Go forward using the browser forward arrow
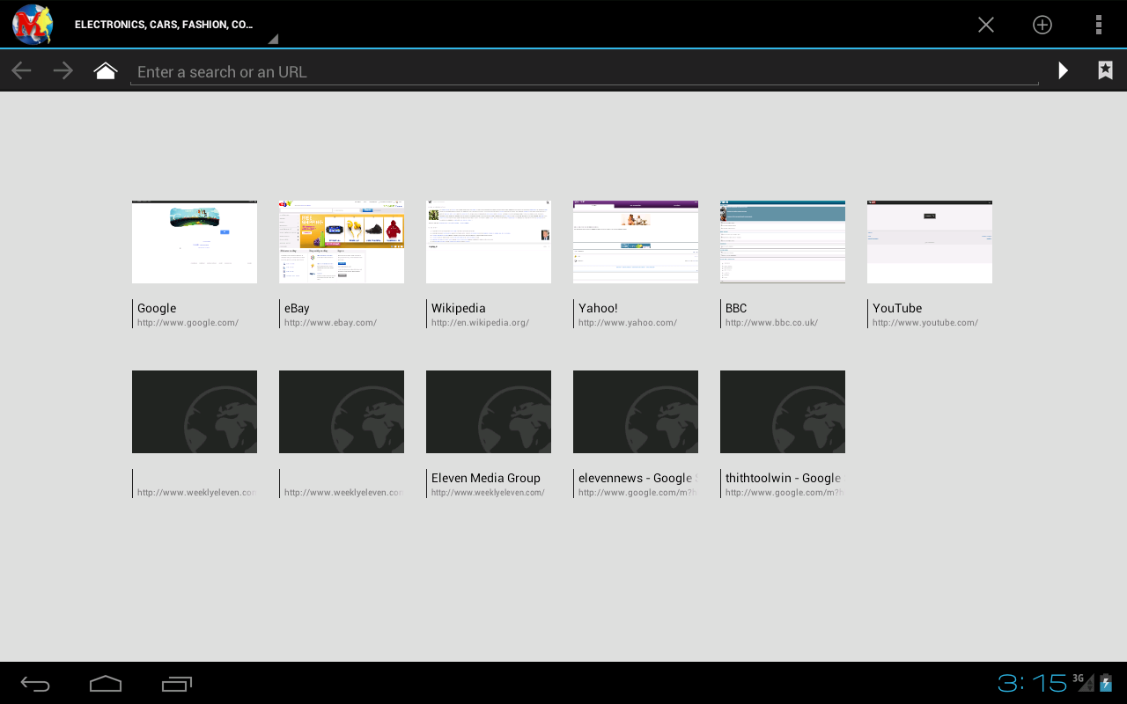The height and width of the screenshot is (704, 1127). tap(63, 71)
